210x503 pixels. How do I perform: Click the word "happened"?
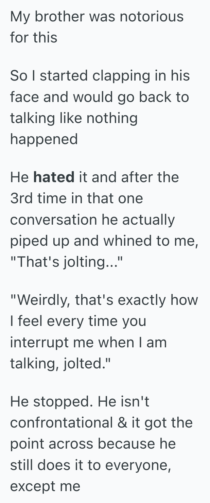(x=44, y=139)
